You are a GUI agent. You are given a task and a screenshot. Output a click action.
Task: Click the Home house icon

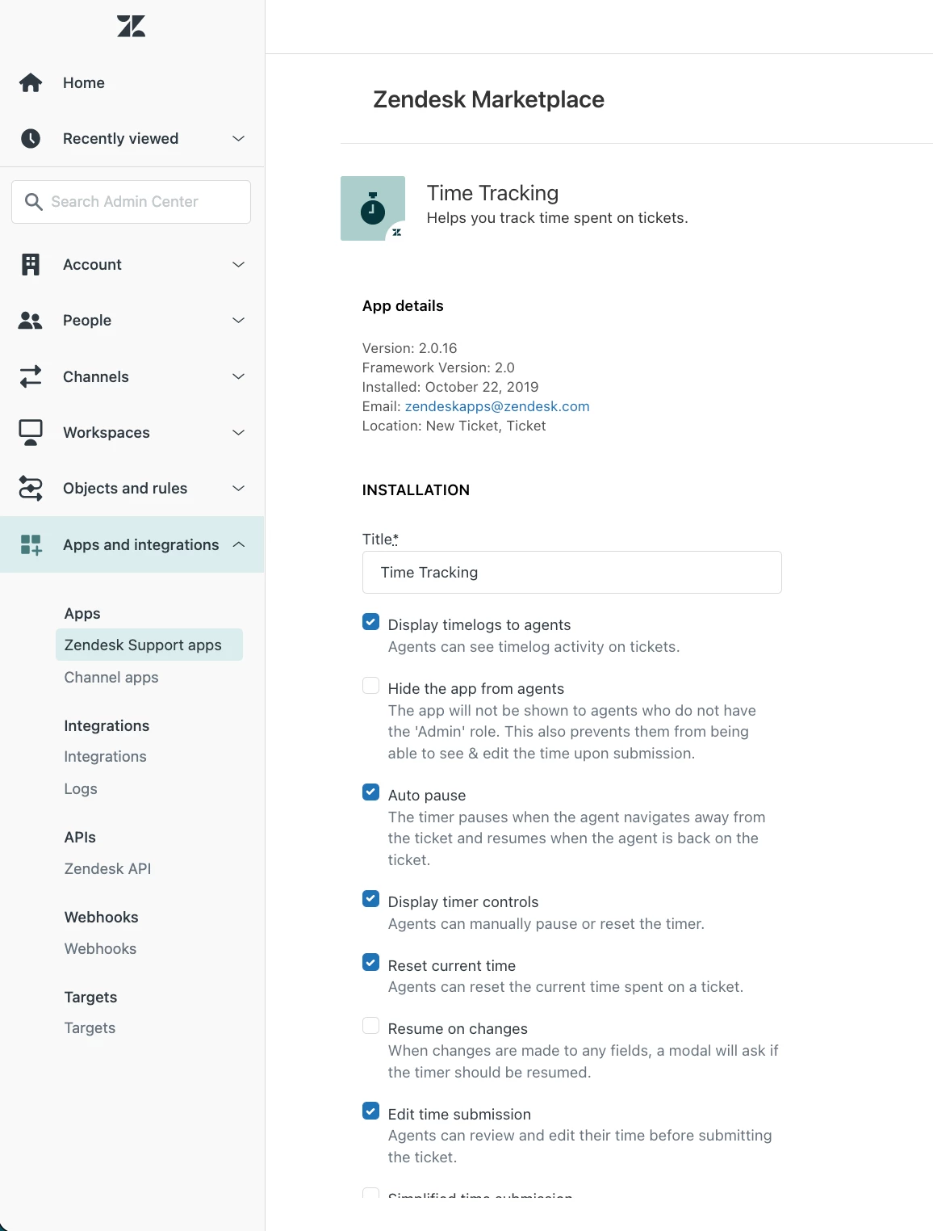(x=31, y=82)
